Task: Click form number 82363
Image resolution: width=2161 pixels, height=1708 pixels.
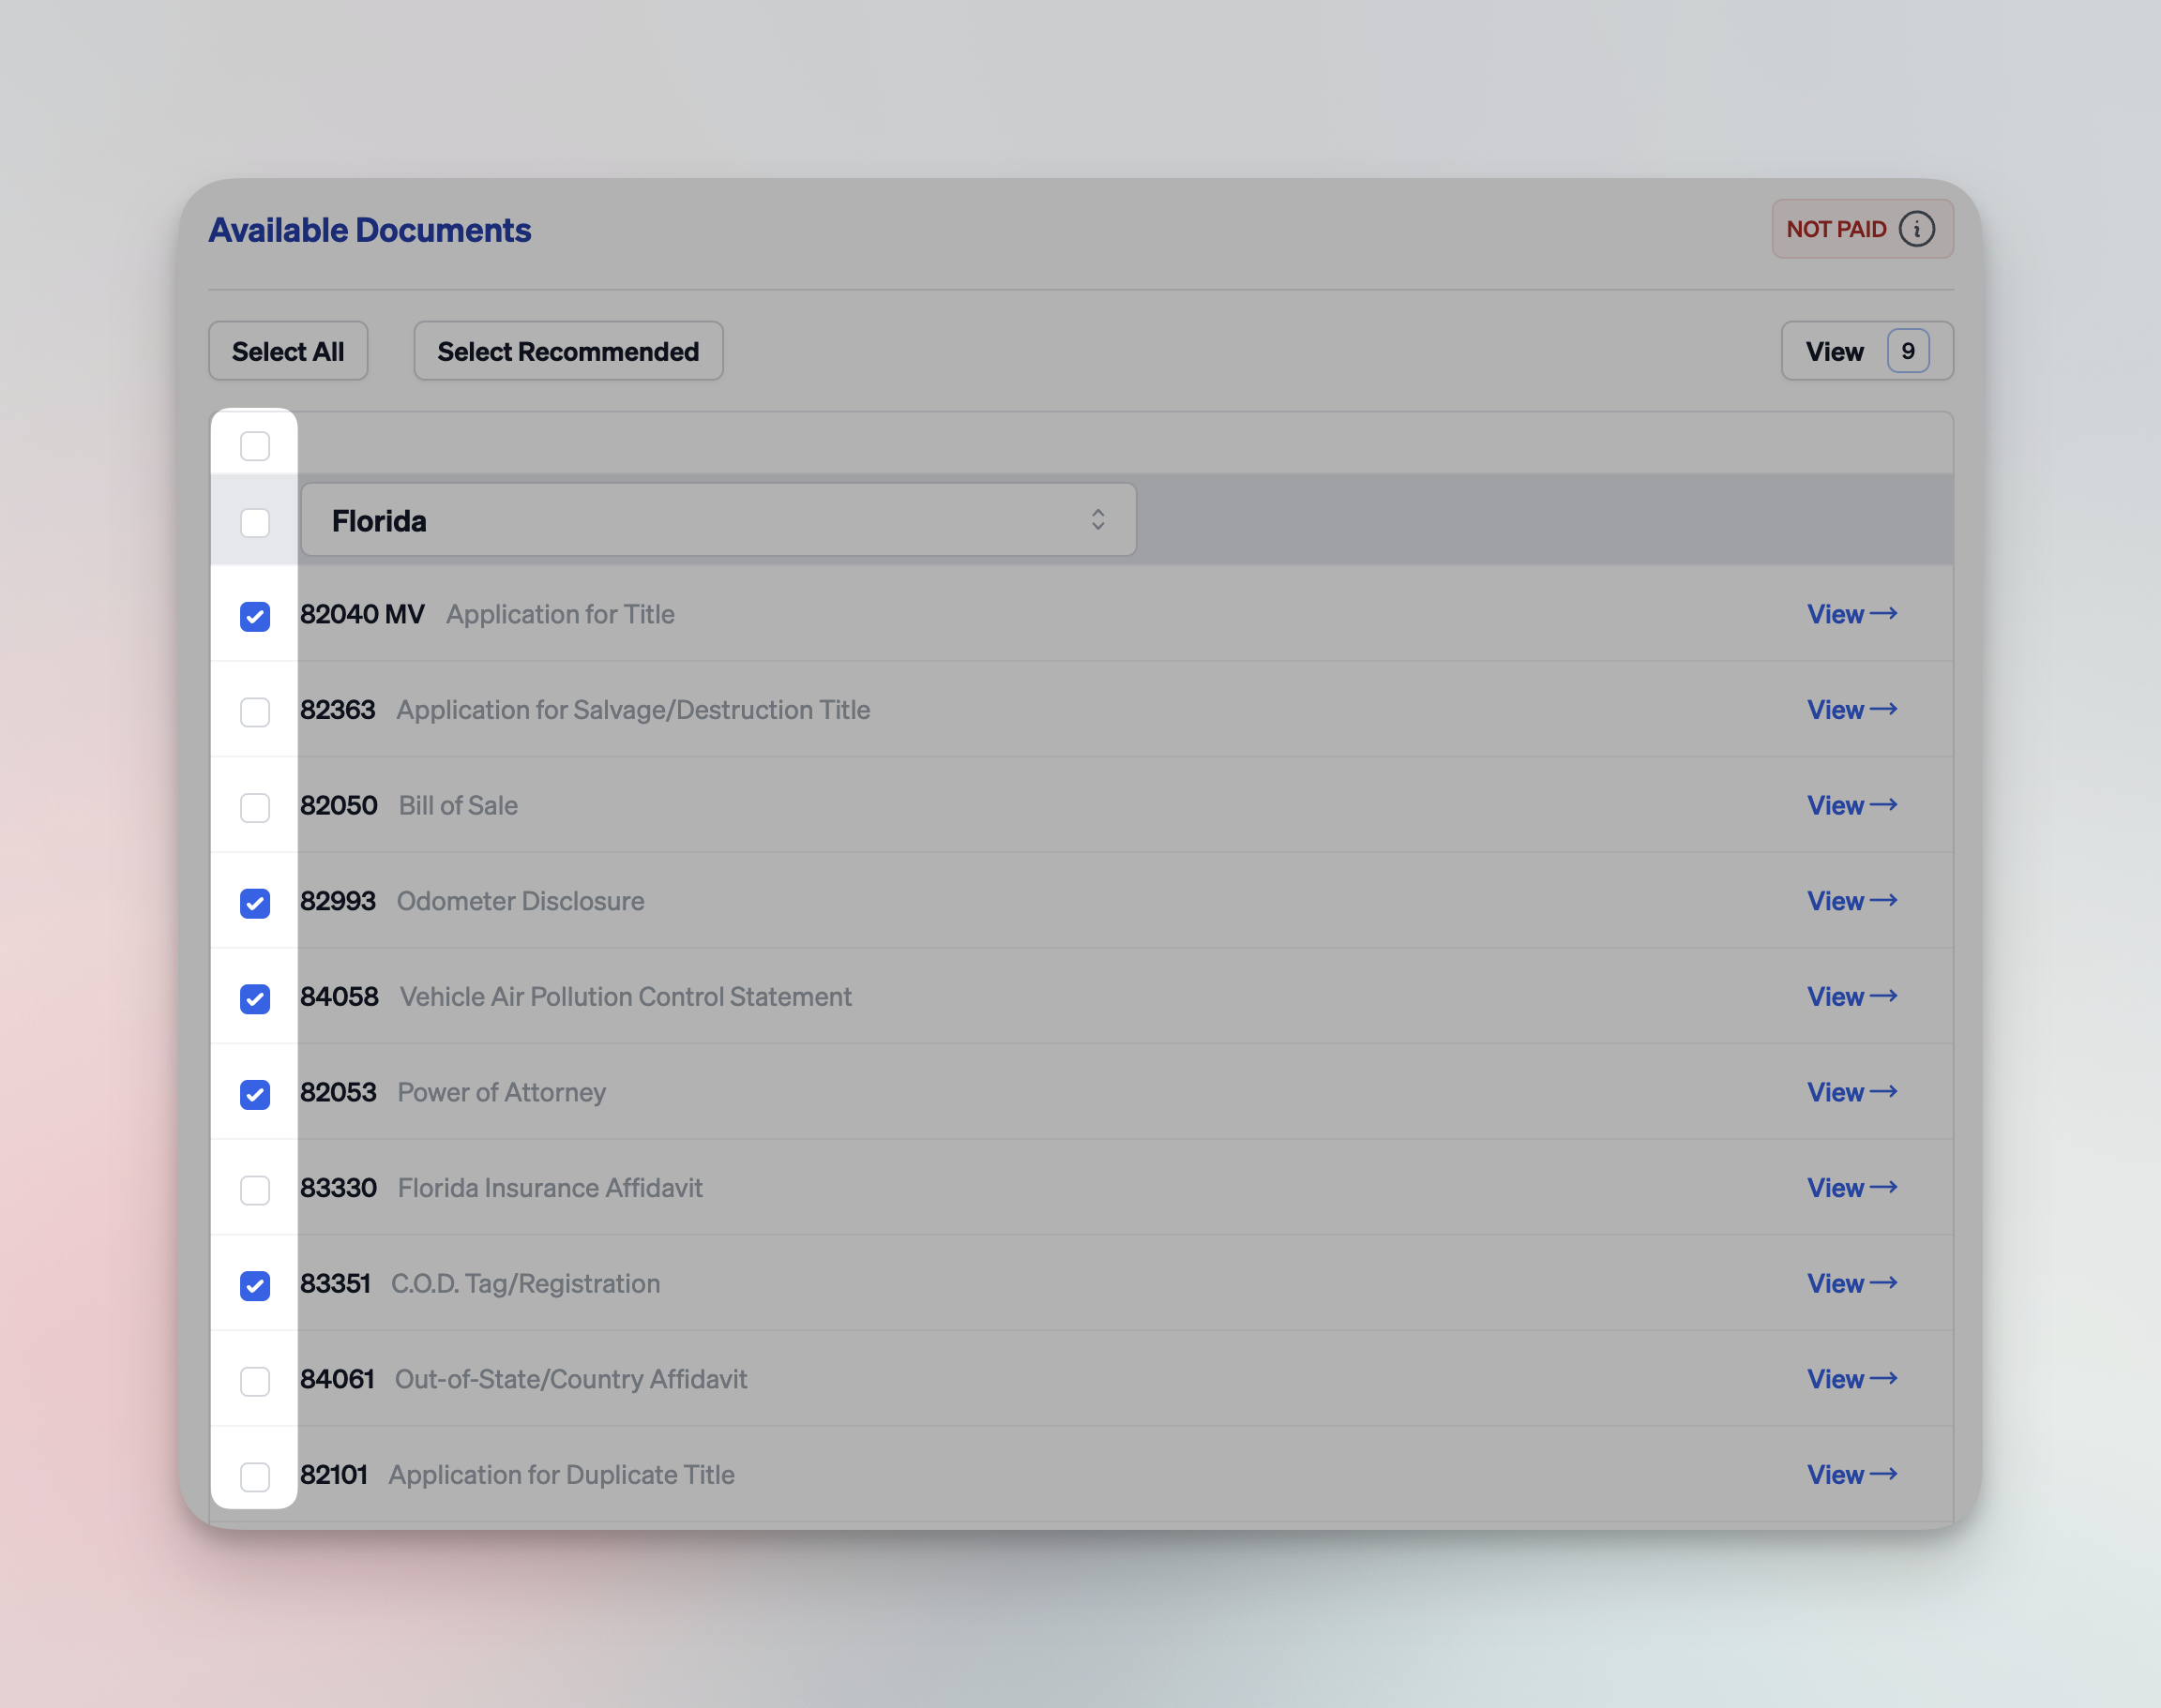Action: 337,710
